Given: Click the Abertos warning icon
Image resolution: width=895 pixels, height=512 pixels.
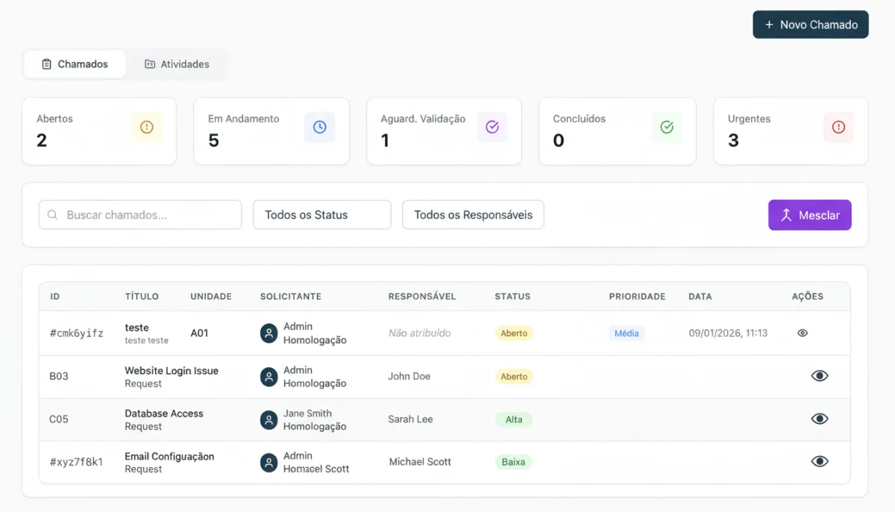Looking at the screenshot, I should tap(147, 128).
